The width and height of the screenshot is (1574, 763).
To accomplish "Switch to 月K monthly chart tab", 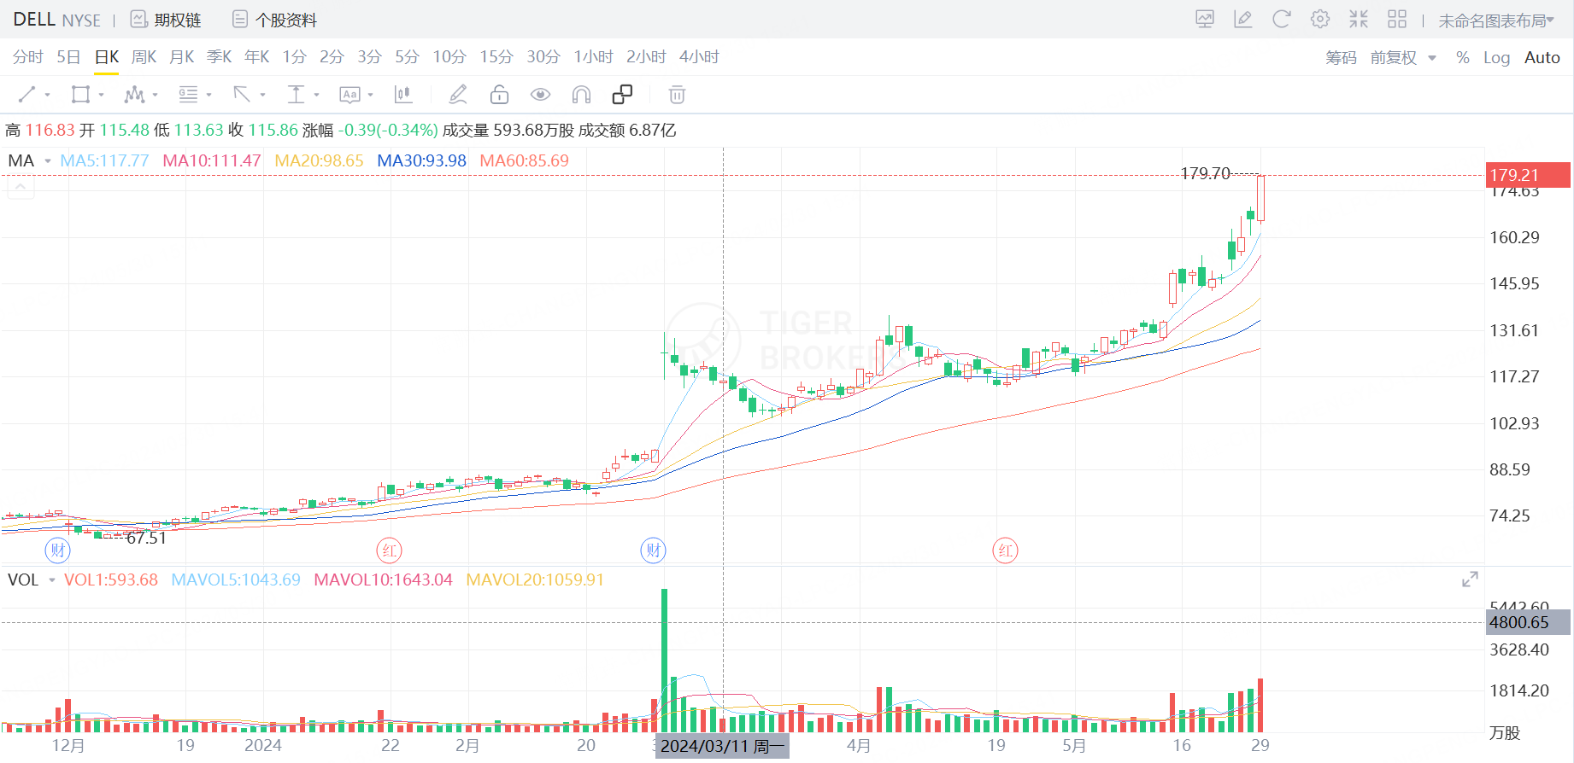I will [182, 57].
